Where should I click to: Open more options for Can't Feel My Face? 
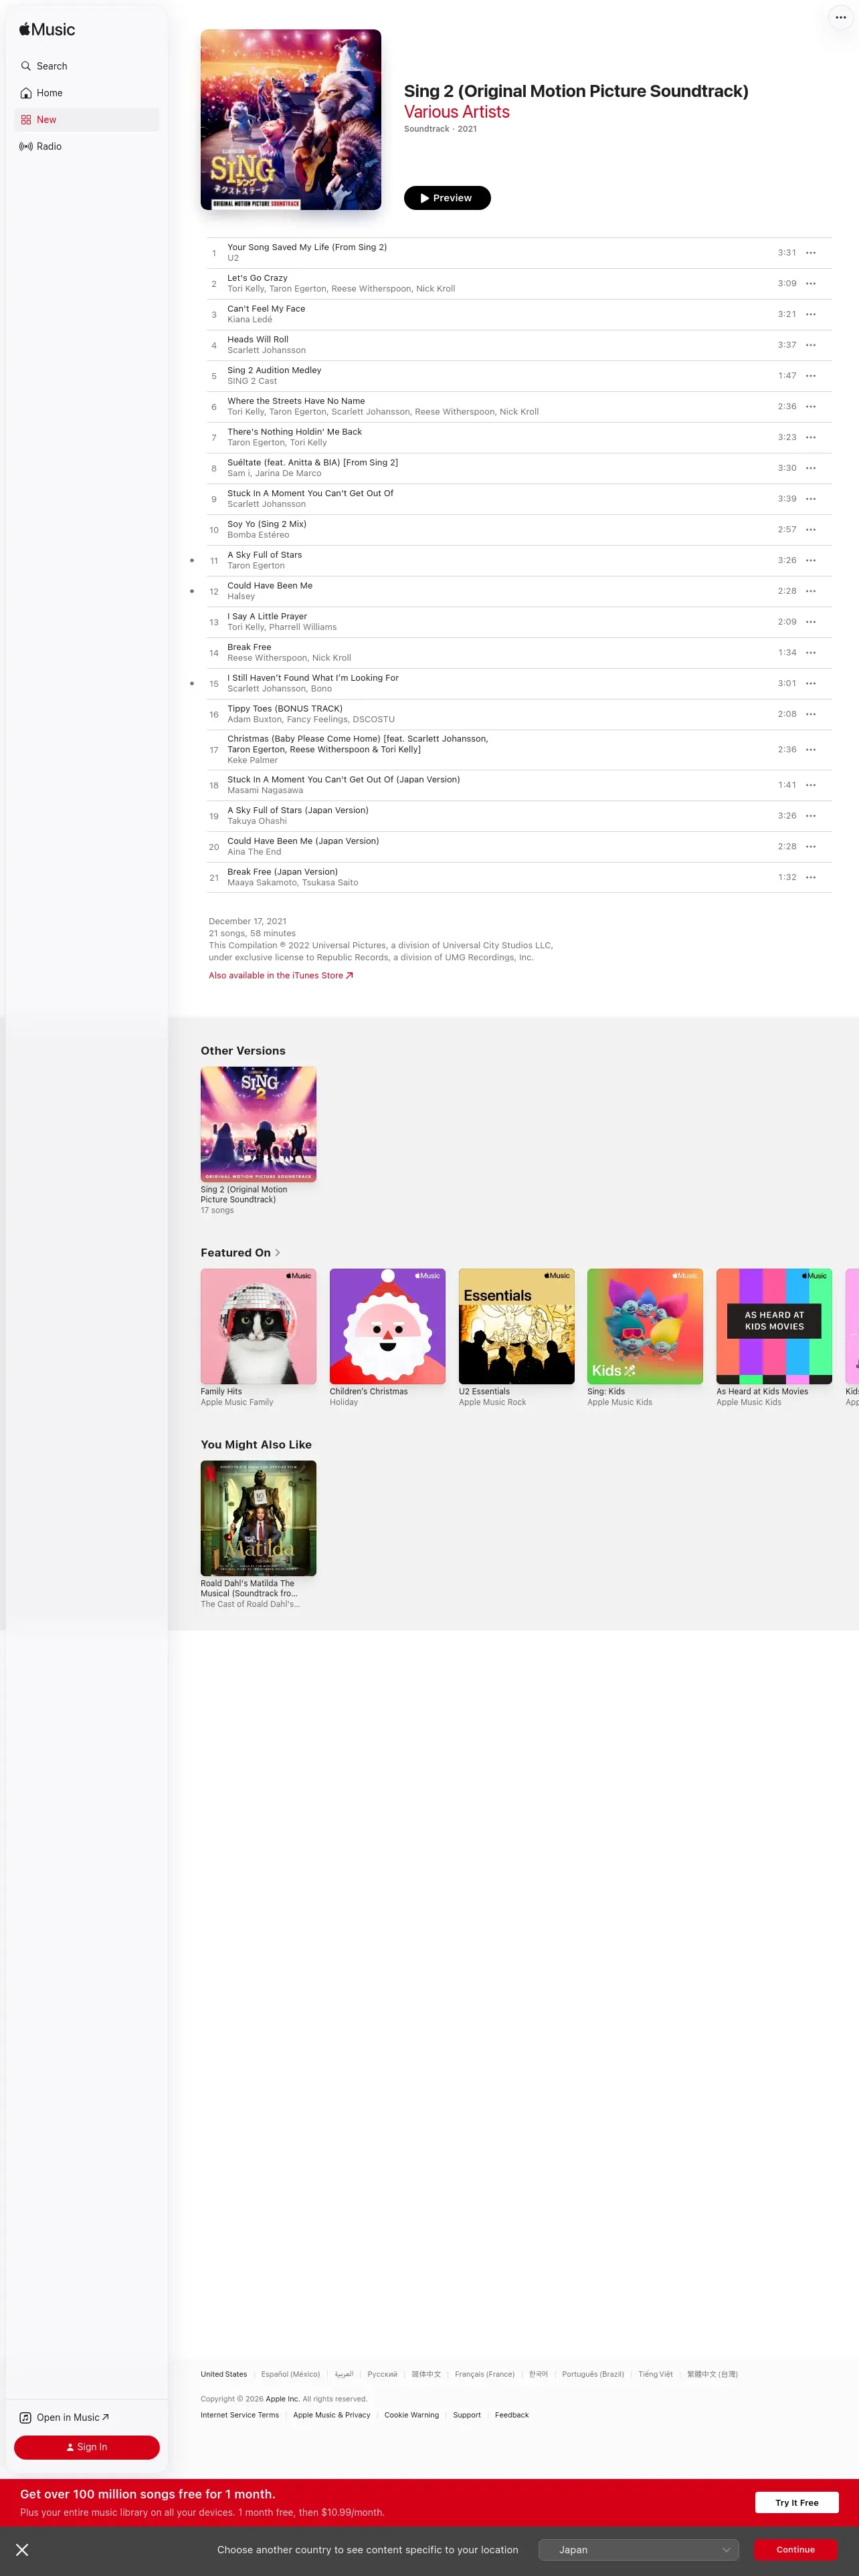point(811,314)
